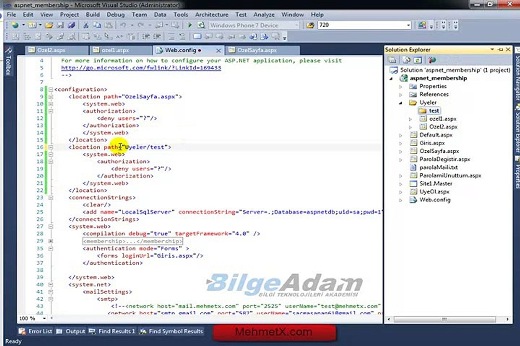Toggle auto-hide pin on Solution Explorer
520x346 pixels.
(x=500, y=49)
